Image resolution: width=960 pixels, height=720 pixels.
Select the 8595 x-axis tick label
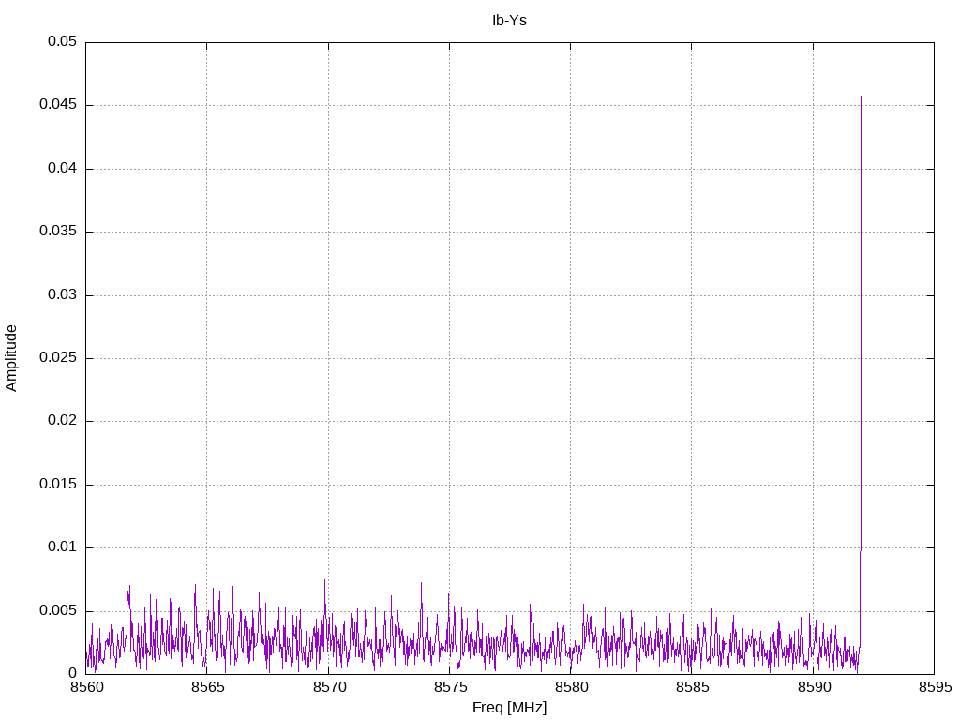(934, 687)
